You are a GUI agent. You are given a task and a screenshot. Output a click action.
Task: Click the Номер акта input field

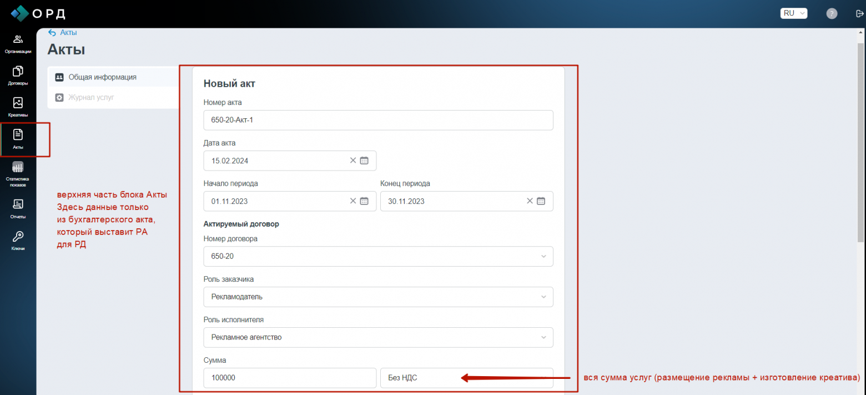tap(378, 120)
